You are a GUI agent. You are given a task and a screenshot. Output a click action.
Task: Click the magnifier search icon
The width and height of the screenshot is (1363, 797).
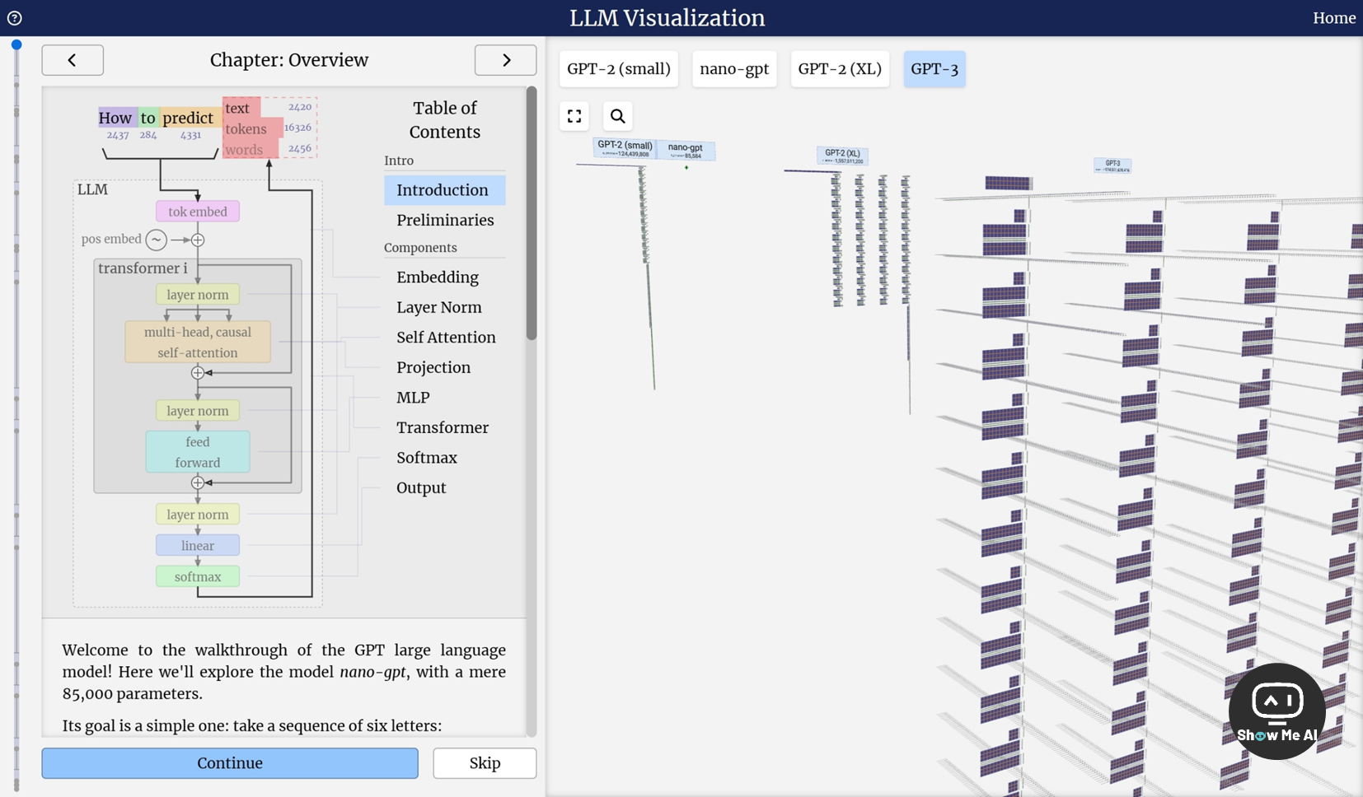coord(618,116)
